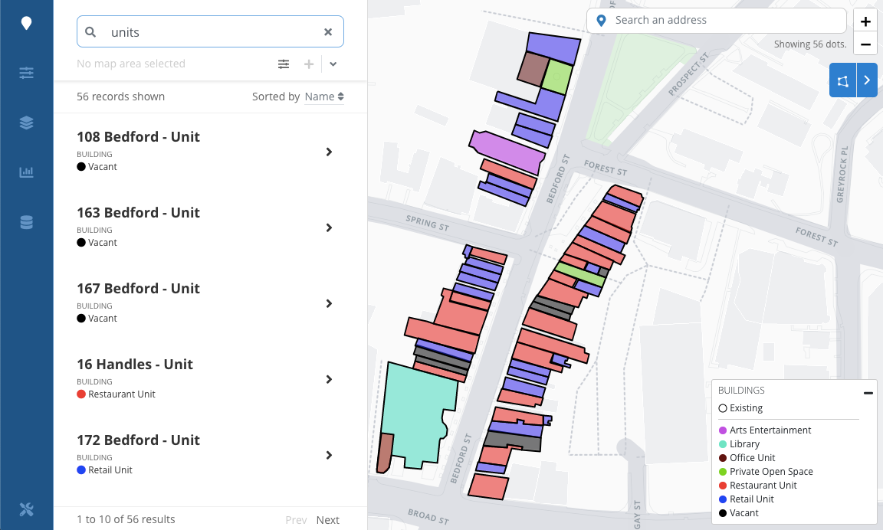Clear the units search with the X

[328, 31]
